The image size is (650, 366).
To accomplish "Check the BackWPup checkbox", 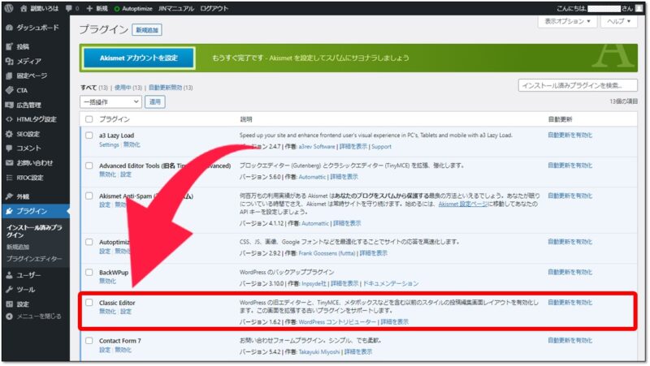I will pos(89,273).
